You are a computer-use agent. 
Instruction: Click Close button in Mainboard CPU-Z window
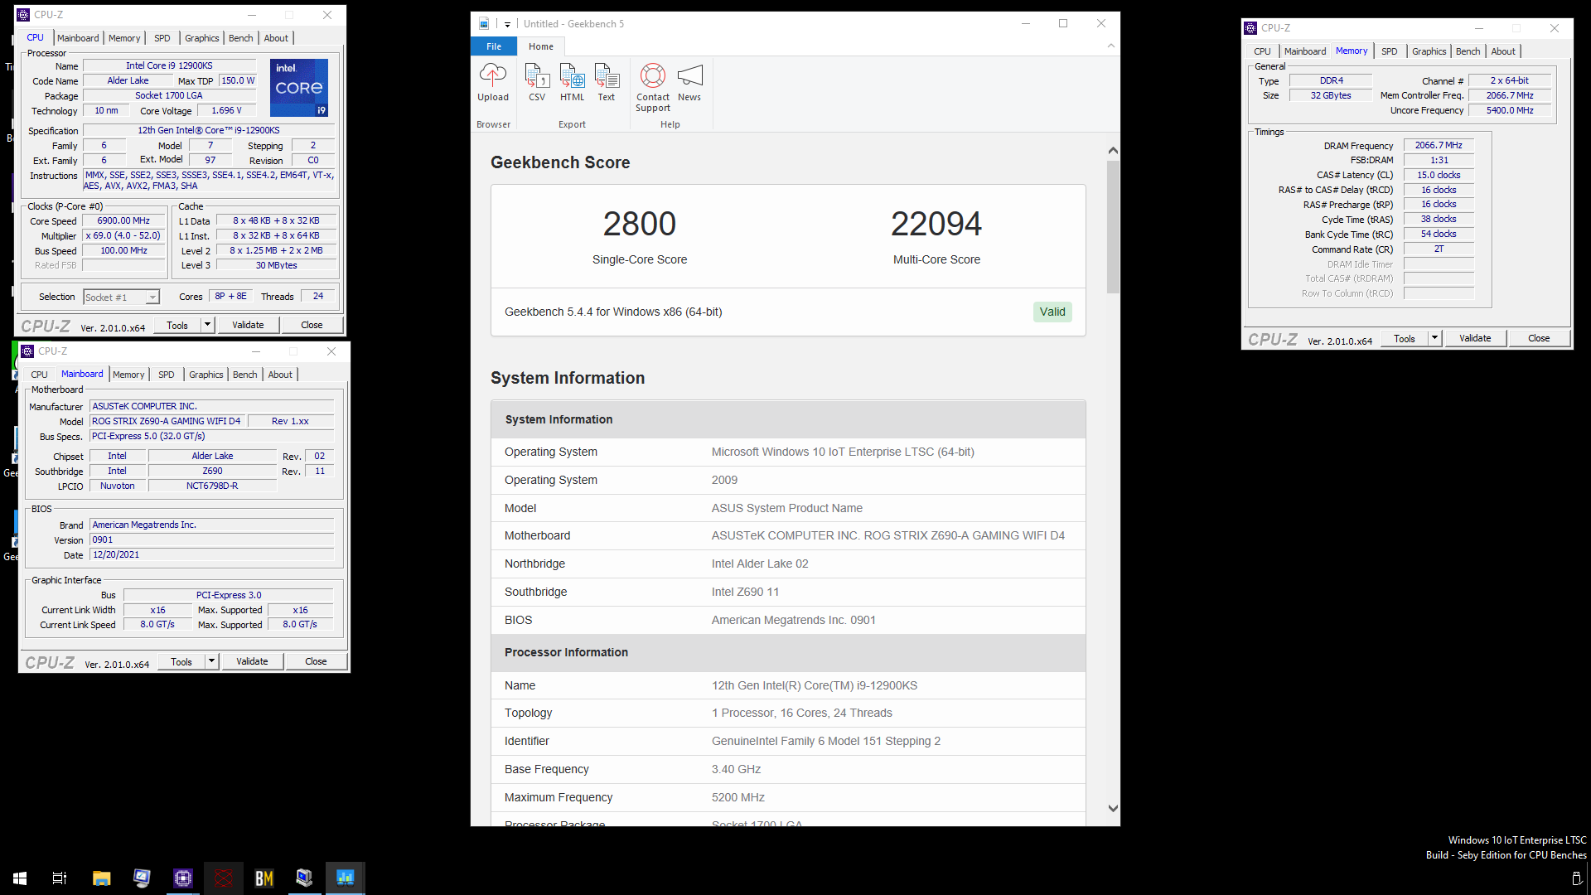316,661
